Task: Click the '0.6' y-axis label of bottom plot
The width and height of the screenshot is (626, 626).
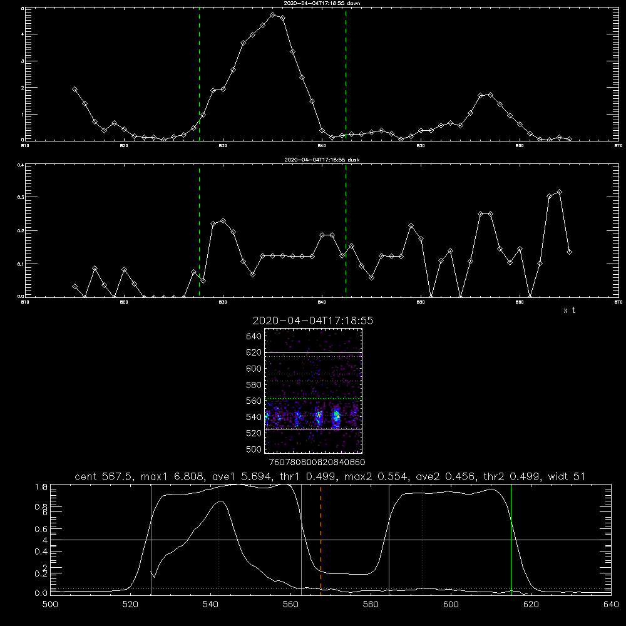Action: point(41,529)
